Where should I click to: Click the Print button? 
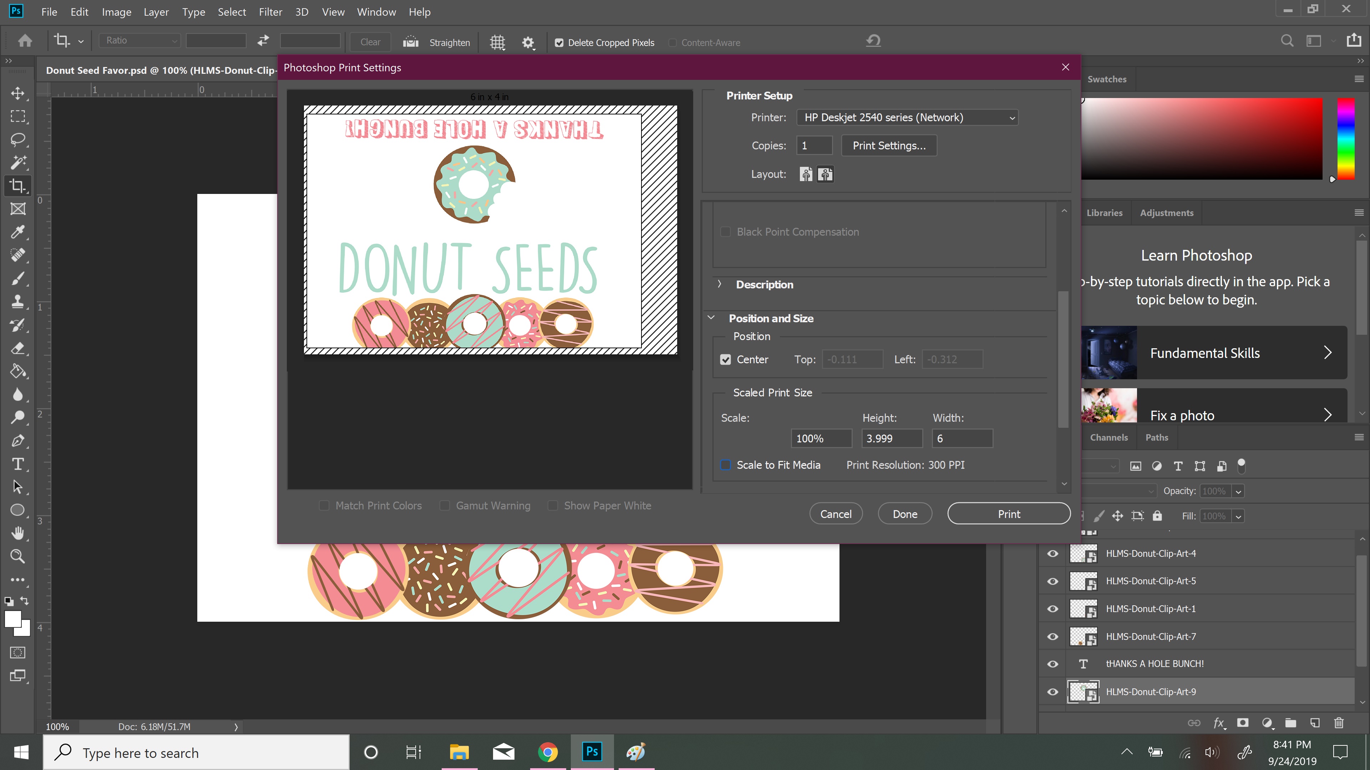point(1008,513)
